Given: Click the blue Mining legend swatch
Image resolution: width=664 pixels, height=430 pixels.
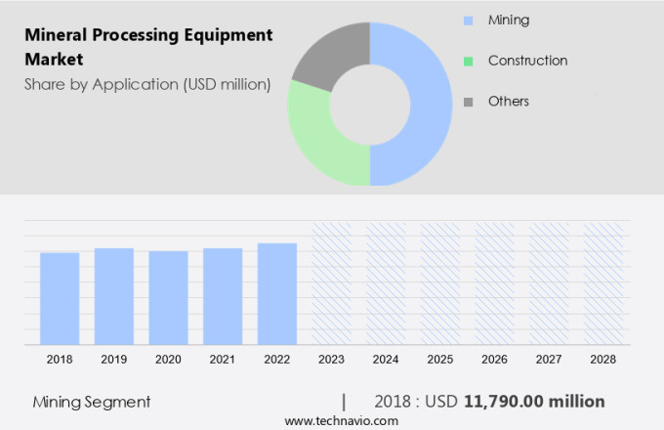Looking at the screenshot, I should [468, 20].
